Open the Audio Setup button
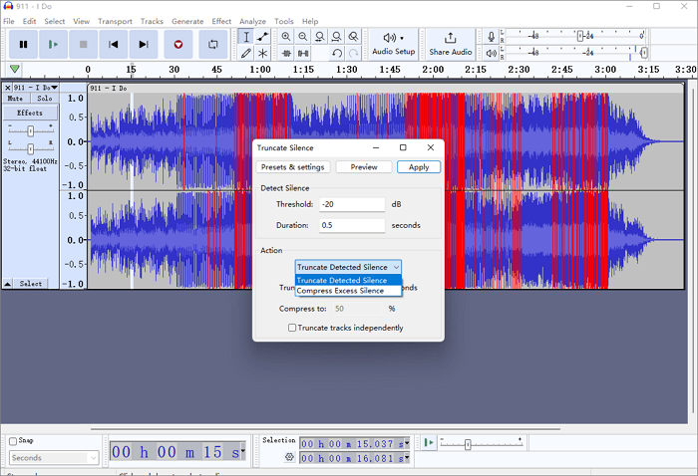 [x=394, y=44]
